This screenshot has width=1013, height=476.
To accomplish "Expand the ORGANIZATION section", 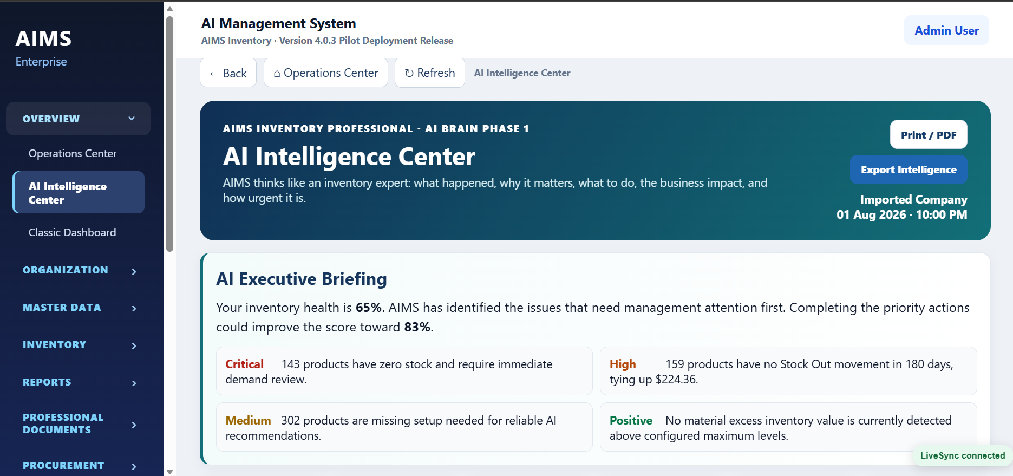I will point(79,270).
